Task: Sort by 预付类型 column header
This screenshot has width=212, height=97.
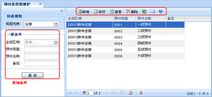Action: [x=124, y=18]
